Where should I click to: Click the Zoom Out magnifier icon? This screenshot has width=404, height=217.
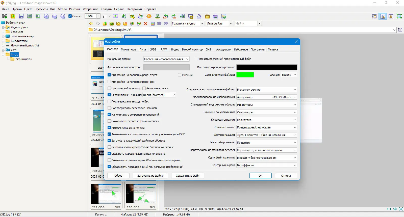(55, 16)
